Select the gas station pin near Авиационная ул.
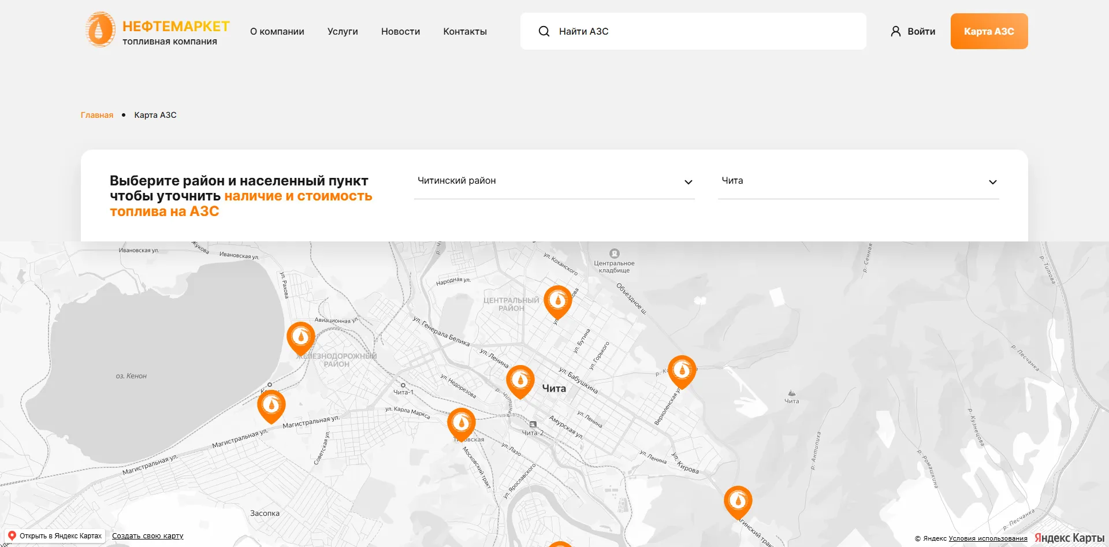This screenshot has height=547, width=1109. click(301, 338)
